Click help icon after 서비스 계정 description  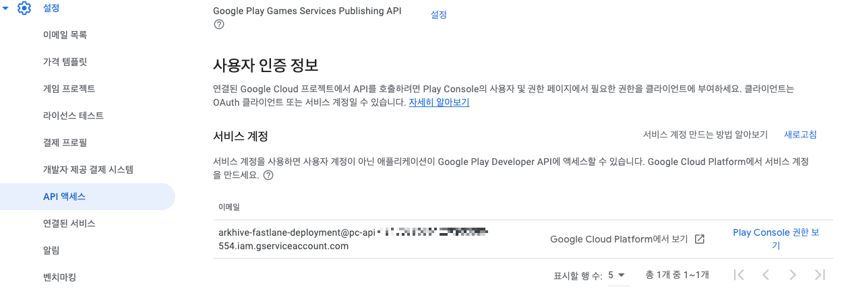268,175
